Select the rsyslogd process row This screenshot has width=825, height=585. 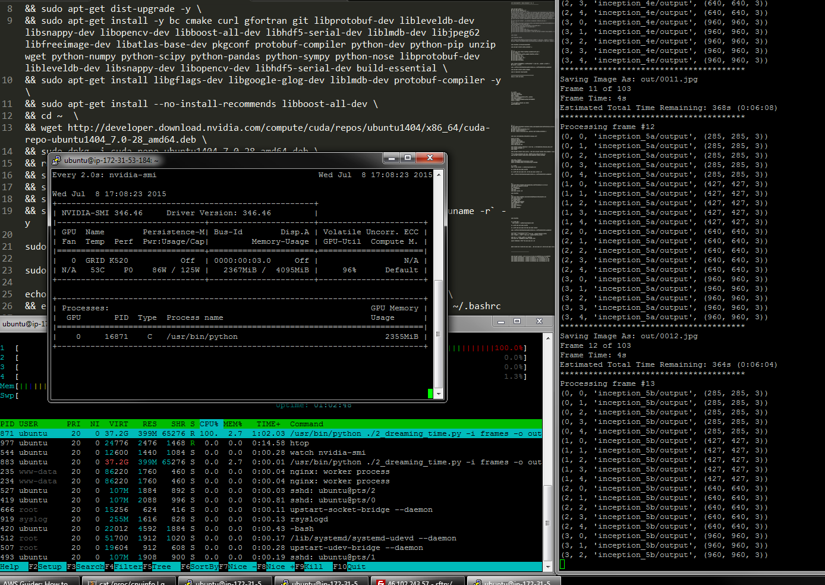coord(271,519)
